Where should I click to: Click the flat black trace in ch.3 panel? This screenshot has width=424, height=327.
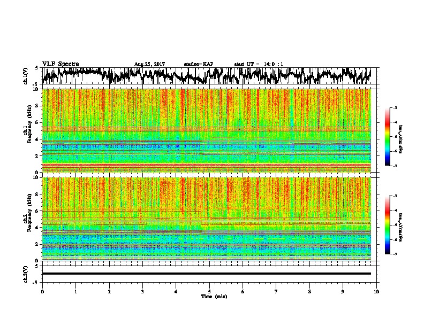(207, 274)
